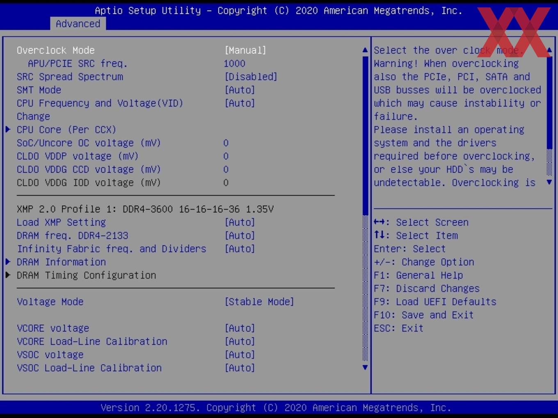Image resolution: width=558 pixels, height=418 pixels.
Task: Expand DRAM Timing Configuration arrow
Action: (x=8, y=275)
